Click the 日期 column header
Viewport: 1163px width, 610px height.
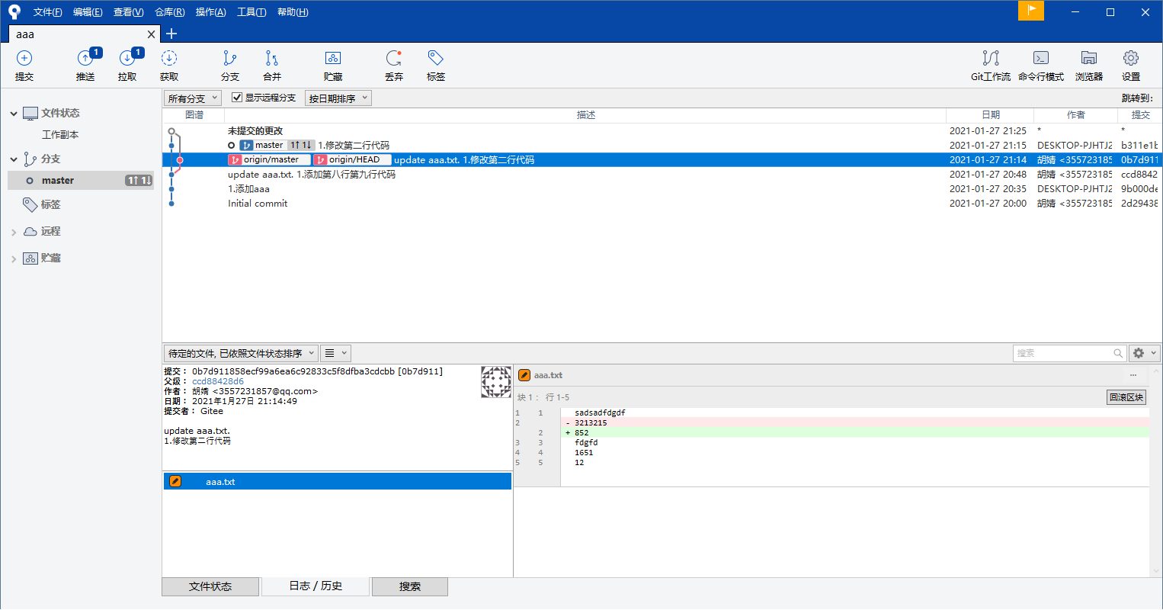(x=990, y=115)
